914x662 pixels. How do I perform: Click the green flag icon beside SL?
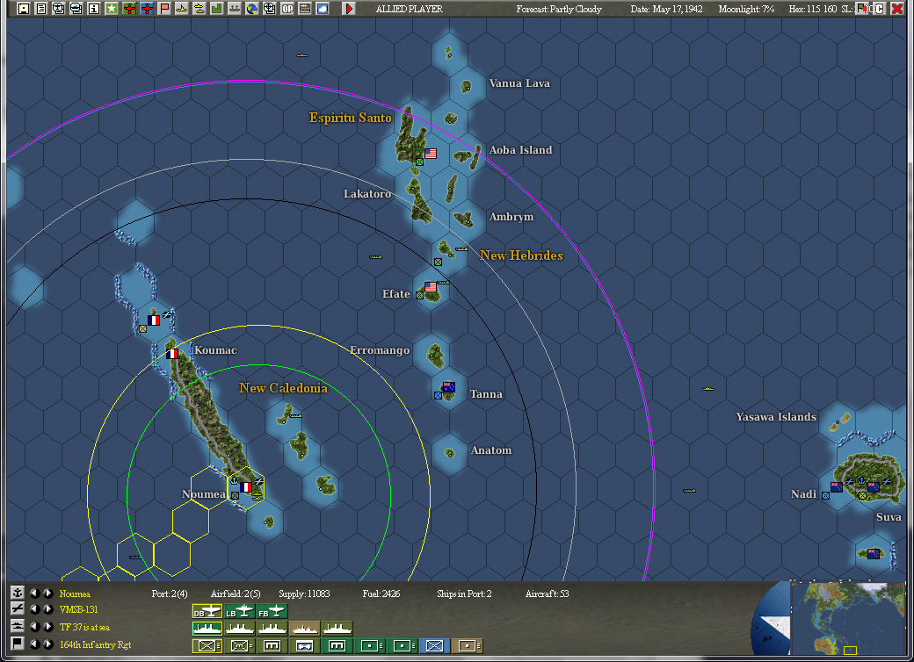(x=861, y=9)
